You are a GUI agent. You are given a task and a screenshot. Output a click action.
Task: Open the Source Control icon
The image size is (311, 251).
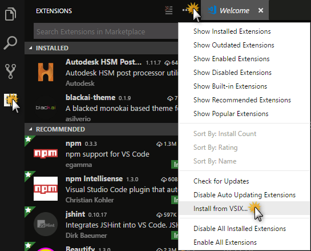tap(10, 71)
